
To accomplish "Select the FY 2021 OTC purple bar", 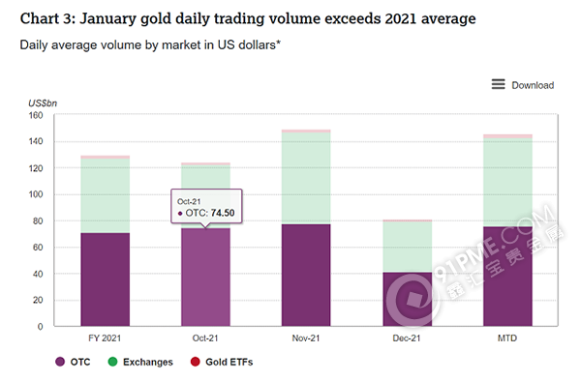I will (106, 279).
